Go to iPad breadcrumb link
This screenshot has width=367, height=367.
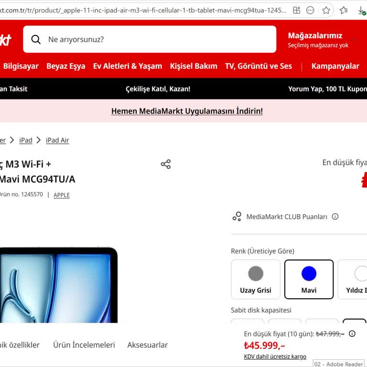tap(26, 140)
